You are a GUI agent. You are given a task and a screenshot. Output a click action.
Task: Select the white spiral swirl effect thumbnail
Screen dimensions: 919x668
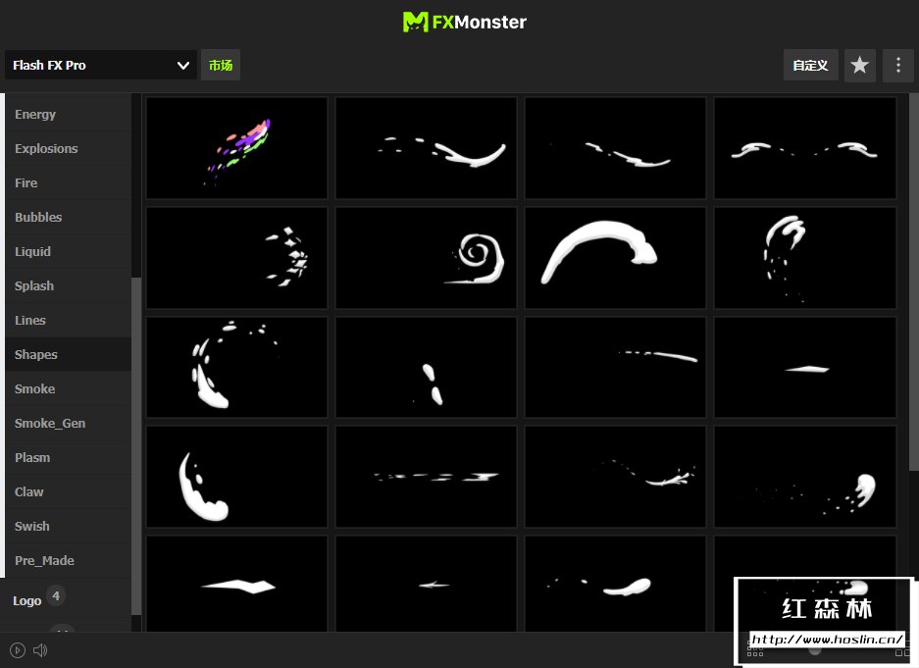pos(426,258)
